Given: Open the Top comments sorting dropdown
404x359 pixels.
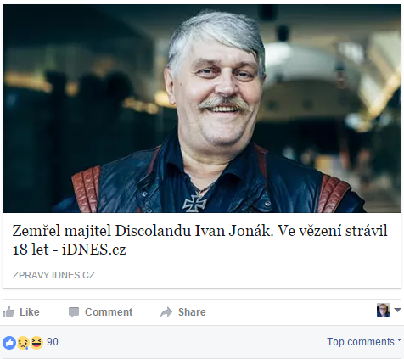Looking at the screenshot, I should [x=364, y=342].
